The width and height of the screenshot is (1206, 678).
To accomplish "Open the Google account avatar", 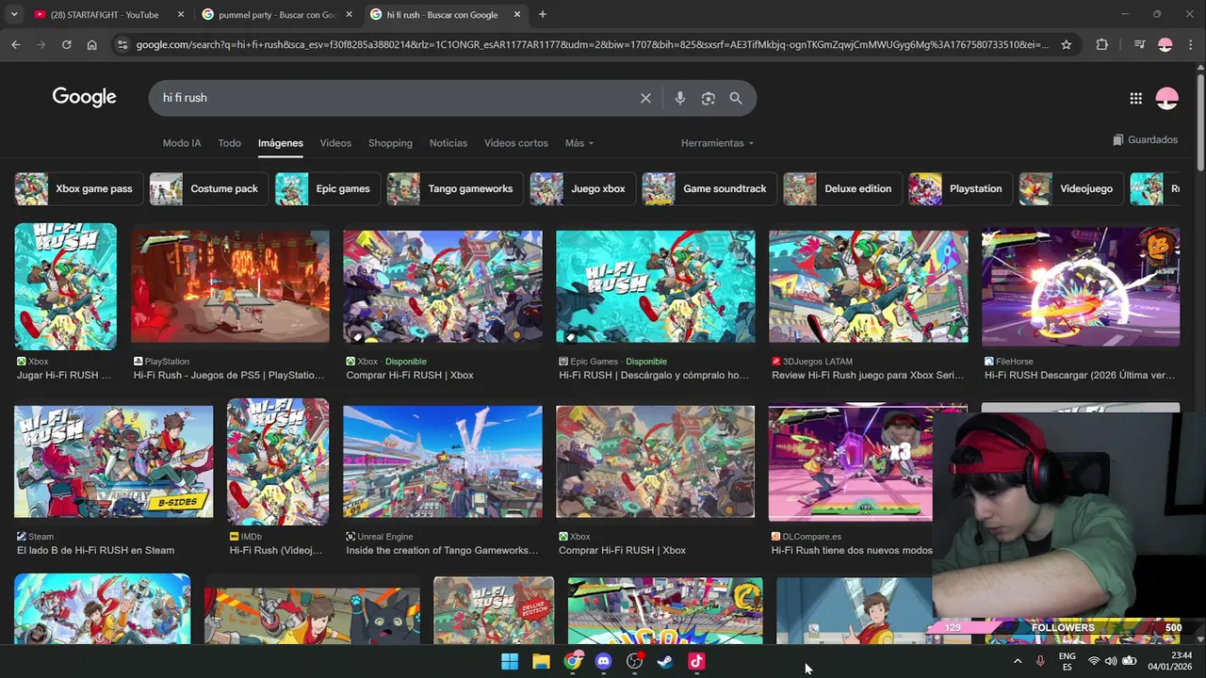I will click(1167, 98).
